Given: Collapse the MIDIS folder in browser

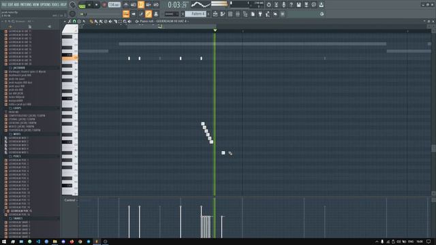Looking at the screenshot, I should [x=16, y=134].
